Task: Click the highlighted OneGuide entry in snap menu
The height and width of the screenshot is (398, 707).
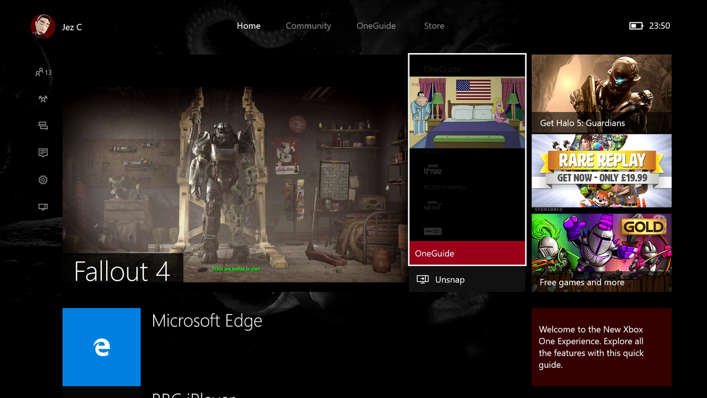Action: [x=467, y=253]
